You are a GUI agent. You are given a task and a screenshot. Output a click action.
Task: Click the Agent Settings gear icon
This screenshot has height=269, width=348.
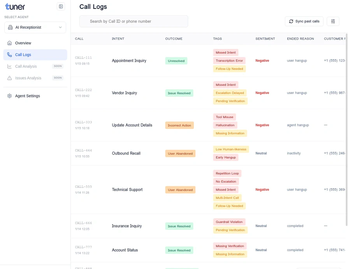(x=10, y=96)
